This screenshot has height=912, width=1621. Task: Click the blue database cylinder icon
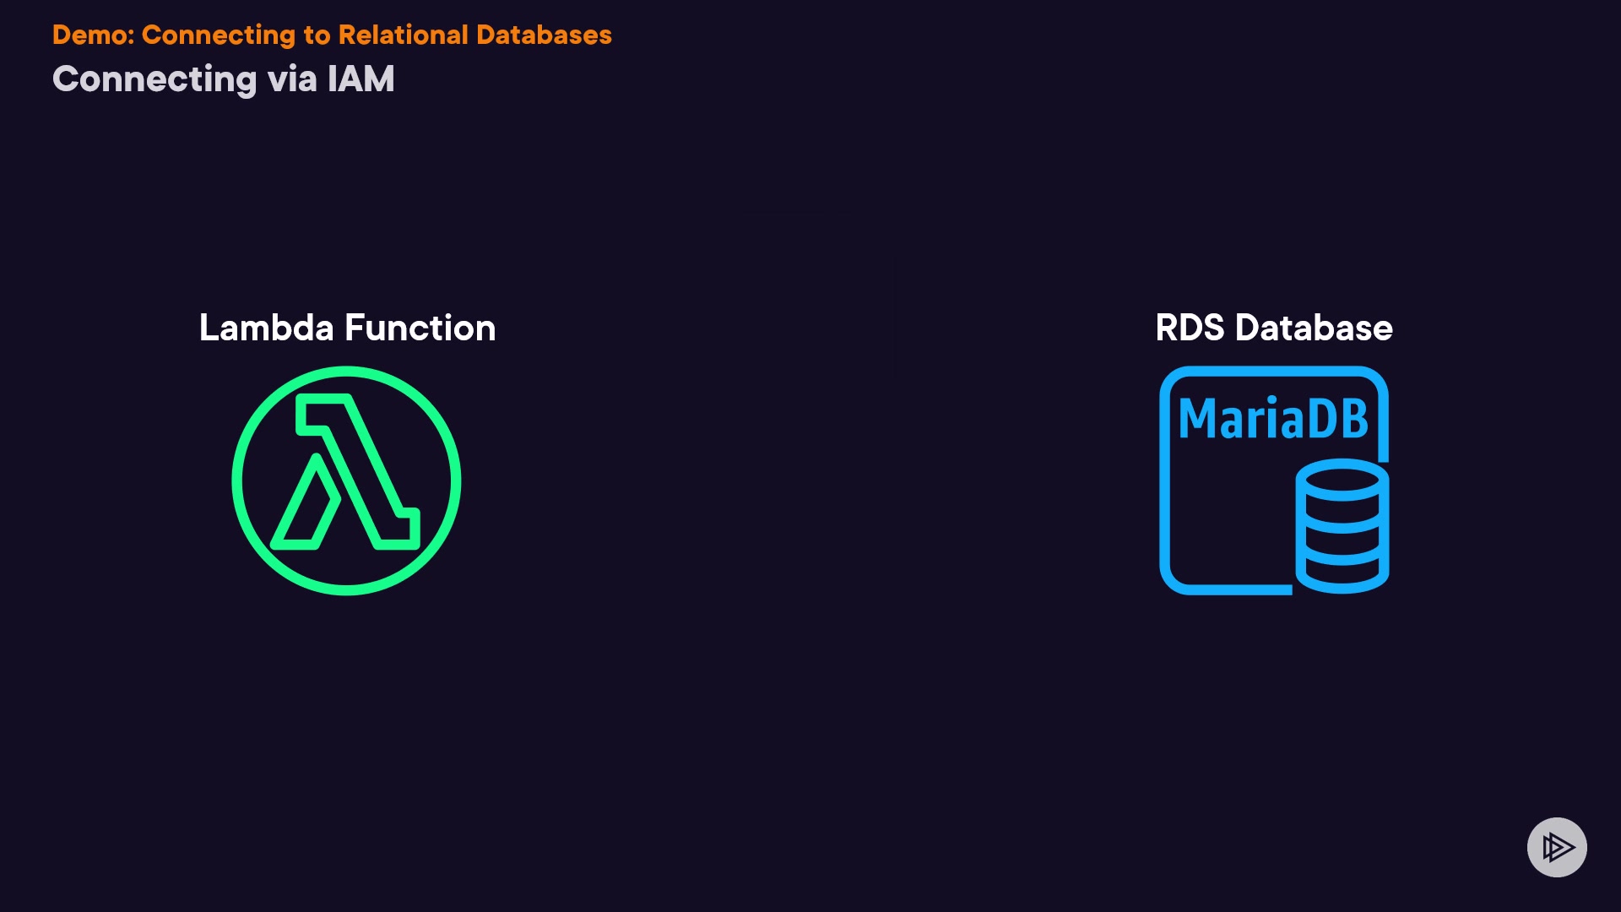(1342, 525)
